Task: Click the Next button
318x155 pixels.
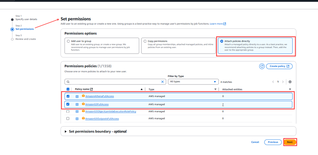Action: (x=290, y=142)
